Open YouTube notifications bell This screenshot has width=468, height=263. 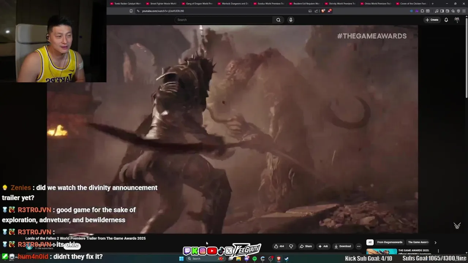(x=446, y=20)
